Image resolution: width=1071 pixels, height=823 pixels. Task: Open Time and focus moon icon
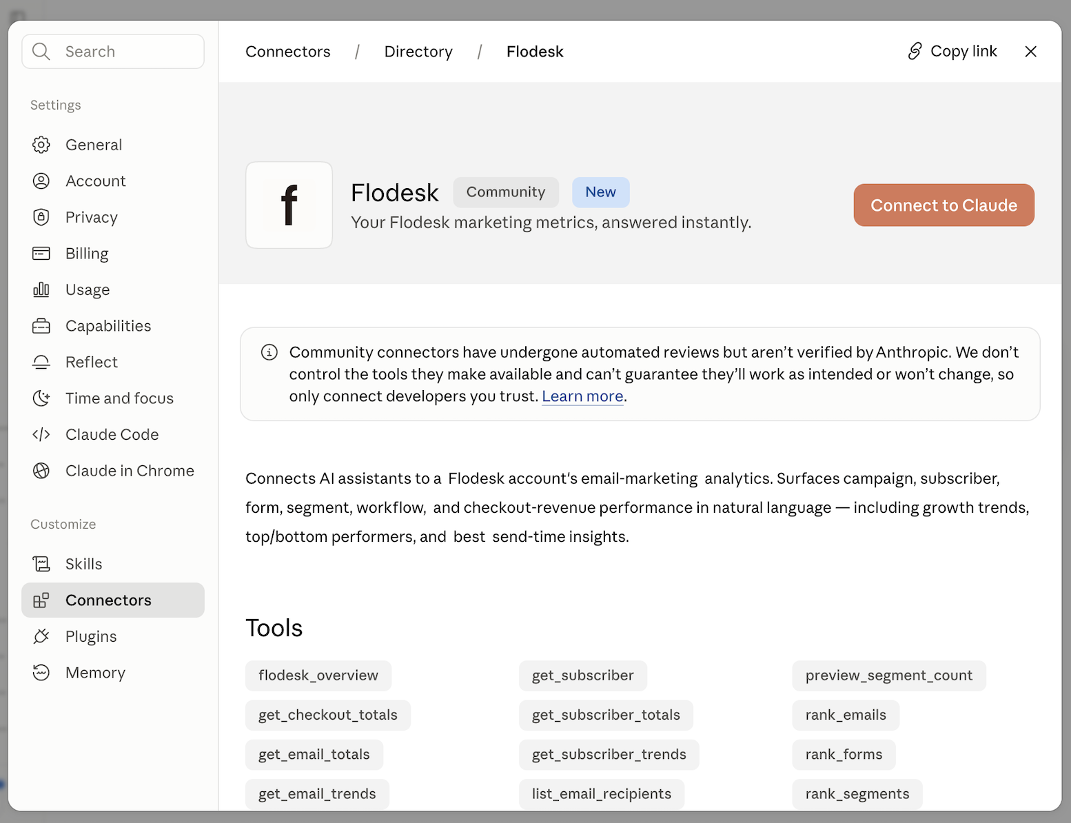41,398
